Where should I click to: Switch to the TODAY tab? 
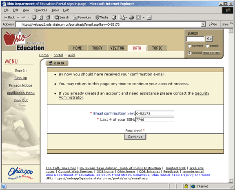tap(98, 48)
